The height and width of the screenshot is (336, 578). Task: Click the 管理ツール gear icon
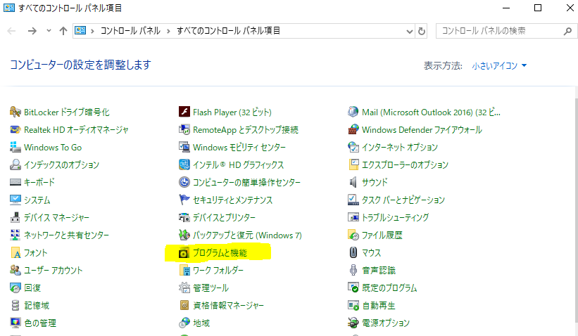click(x=184, y=287)
